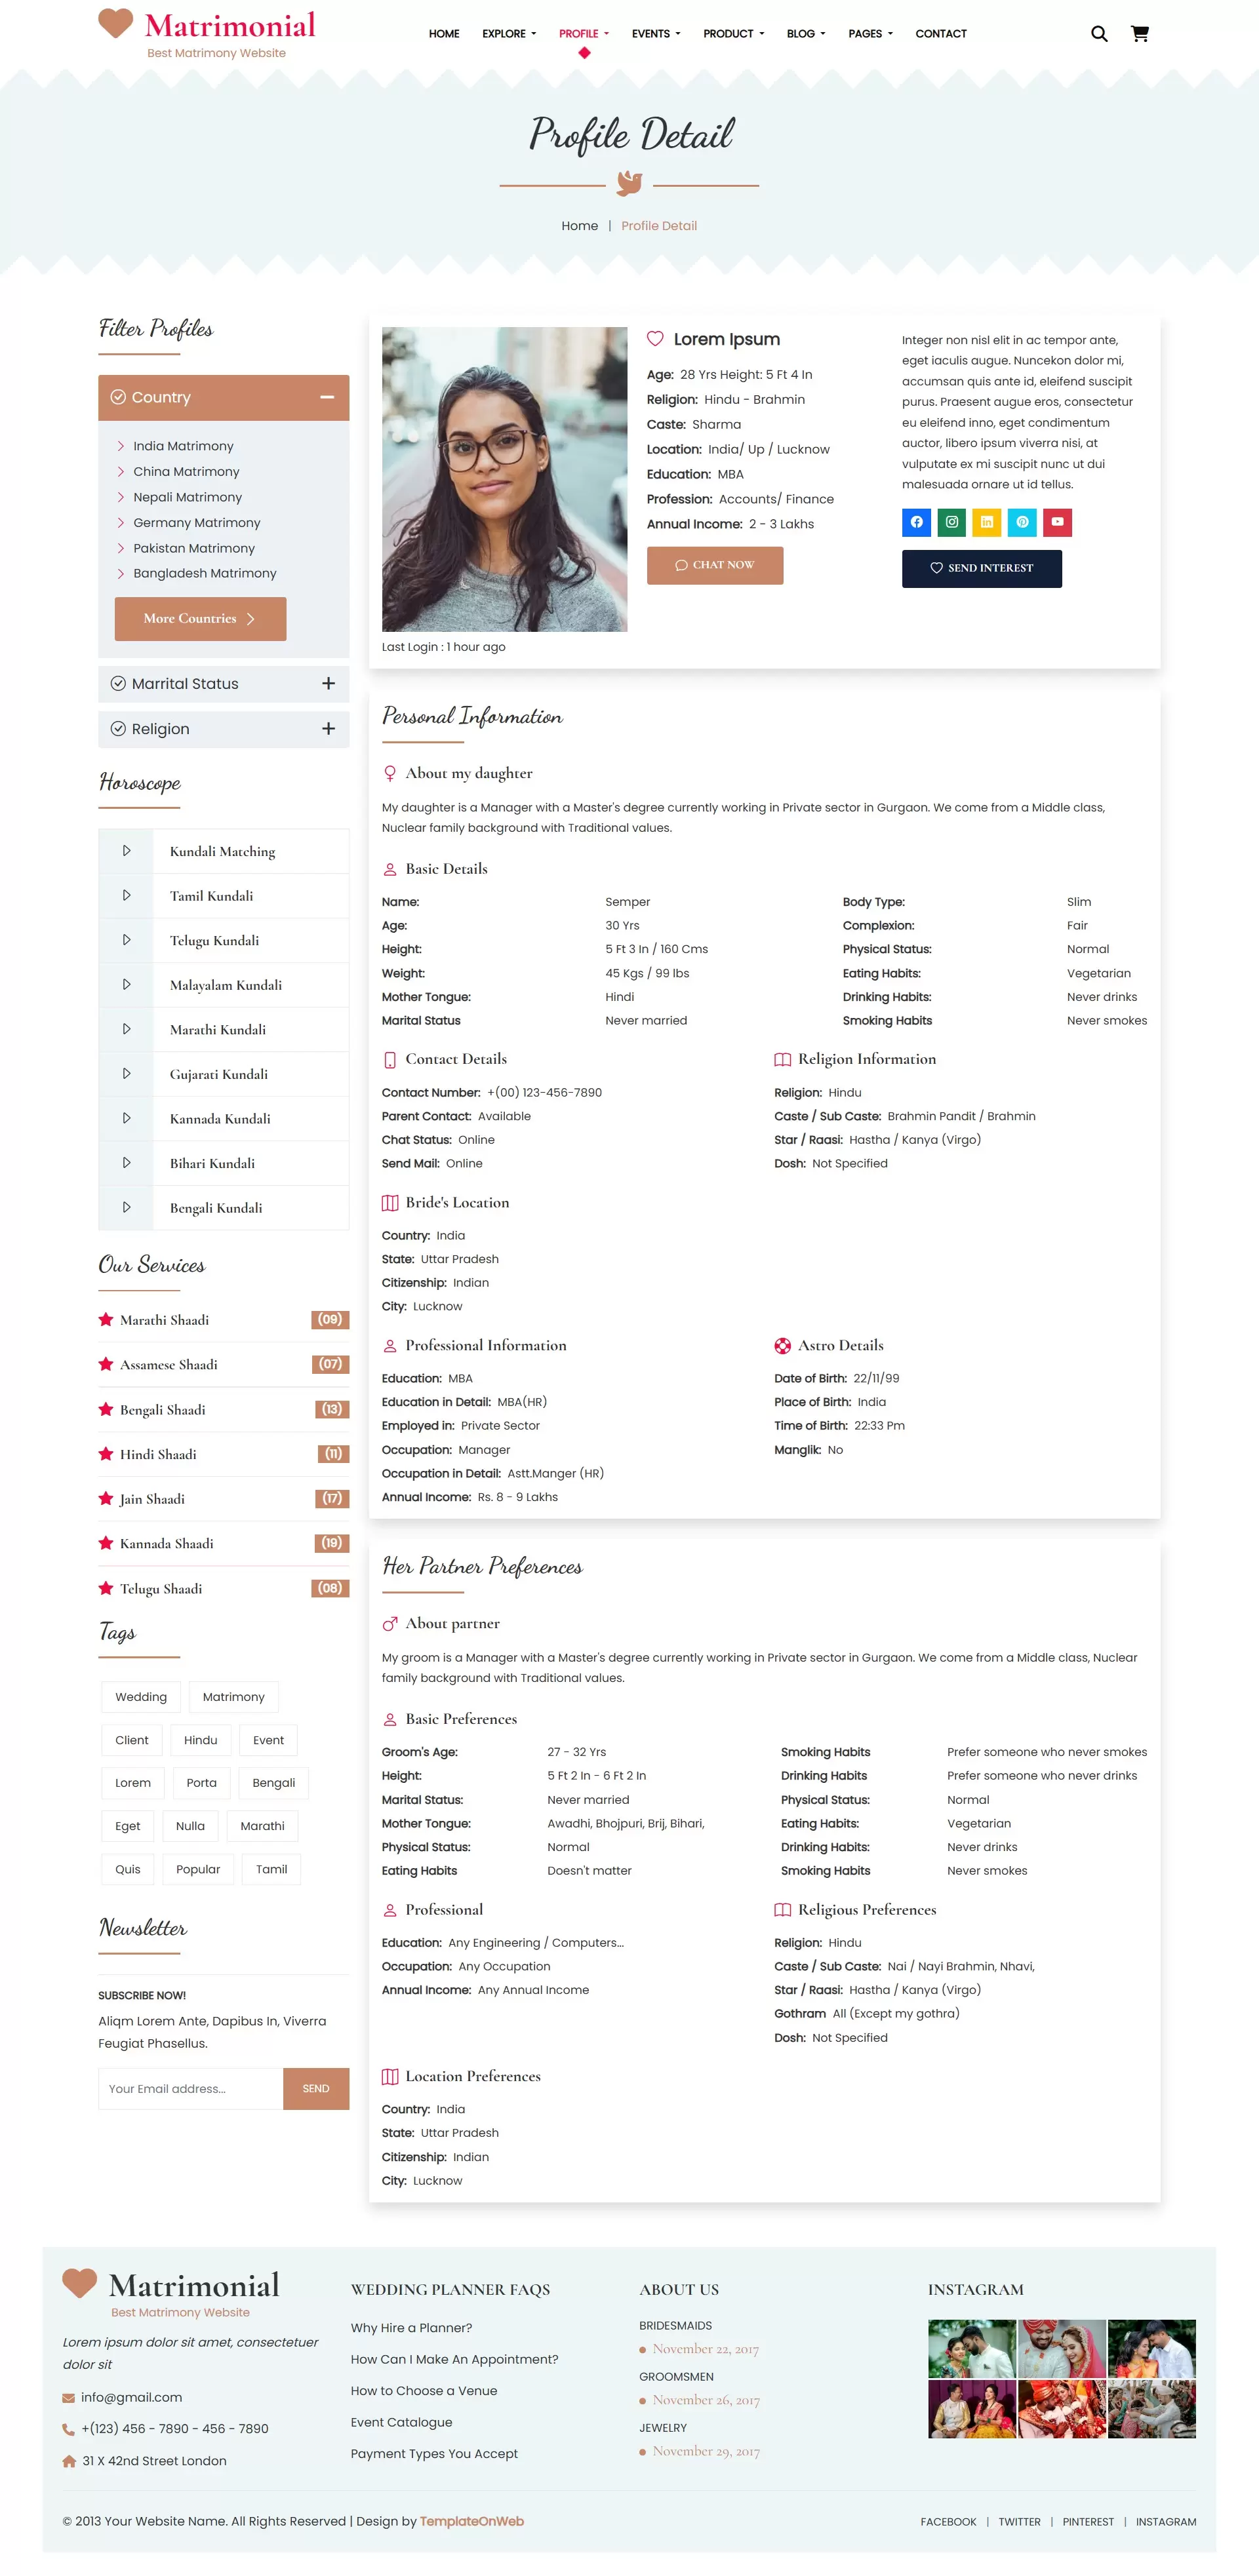Viewport: 1259px width, 2576px height.
Task: Expand the Marrital Status filter
Action: pos(328,684)
